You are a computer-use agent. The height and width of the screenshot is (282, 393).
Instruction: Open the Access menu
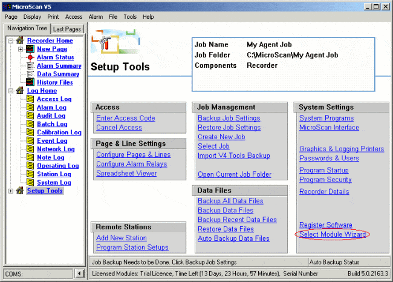74,17
